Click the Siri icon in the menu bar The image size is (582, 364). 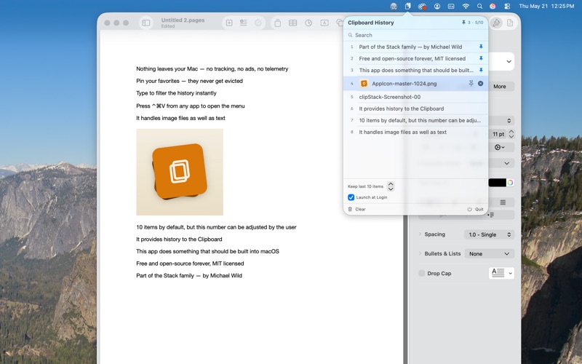[493, 6]
